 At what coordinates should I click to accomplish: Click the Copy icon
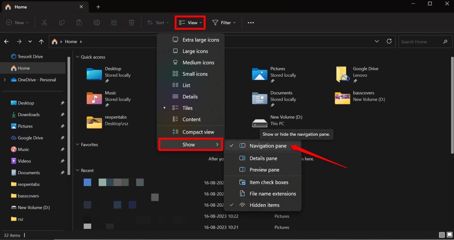(x=62, y=22)
